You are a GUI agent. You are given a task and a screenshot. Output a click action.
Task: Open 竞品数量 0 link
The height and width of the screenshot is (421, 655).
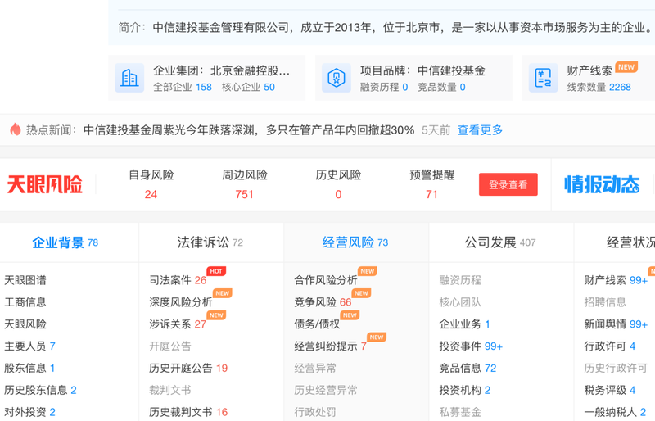pyautogui.click(x=441, y=87)
